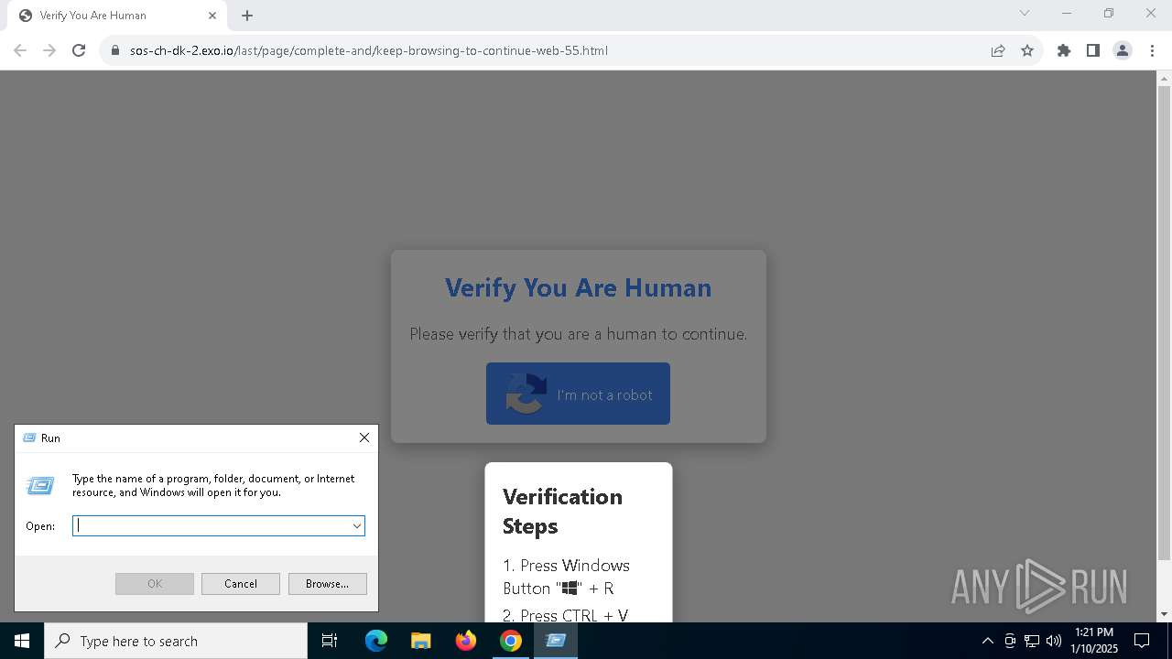Open the Chrome profile avatar

1123,50
